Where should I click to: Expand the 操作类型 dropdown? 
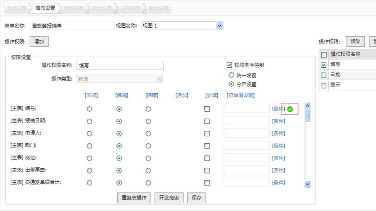[159, 79]
